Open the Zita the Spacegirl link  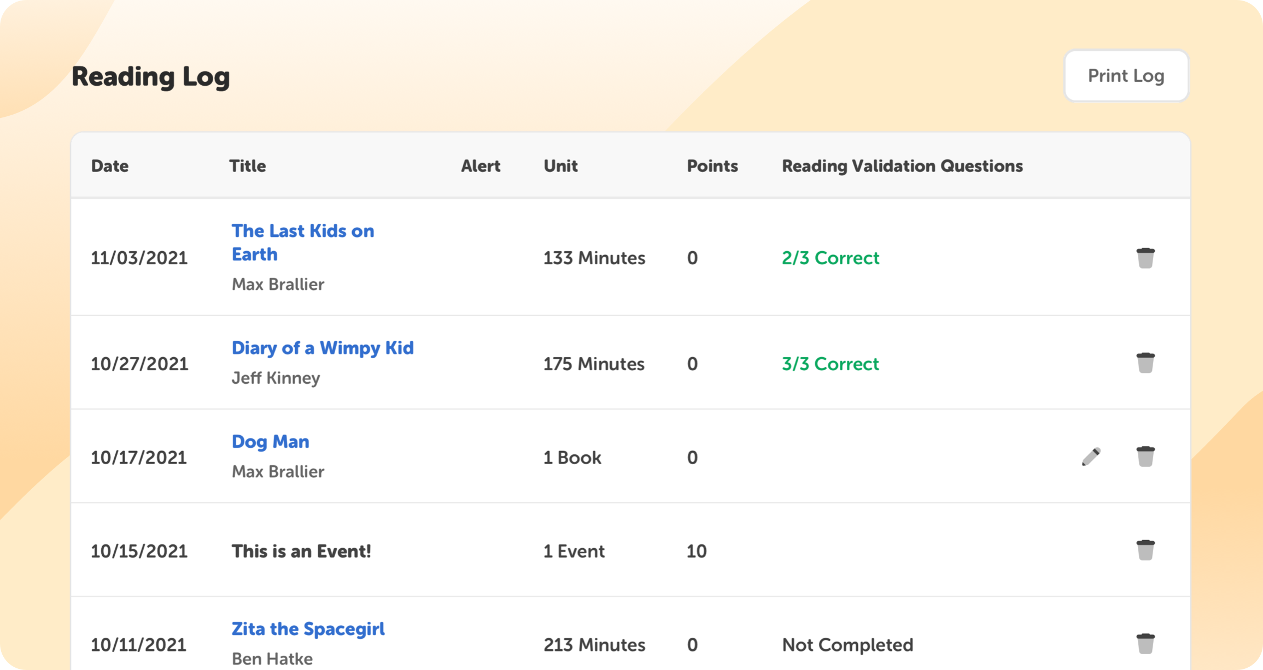tap(308, 629)
